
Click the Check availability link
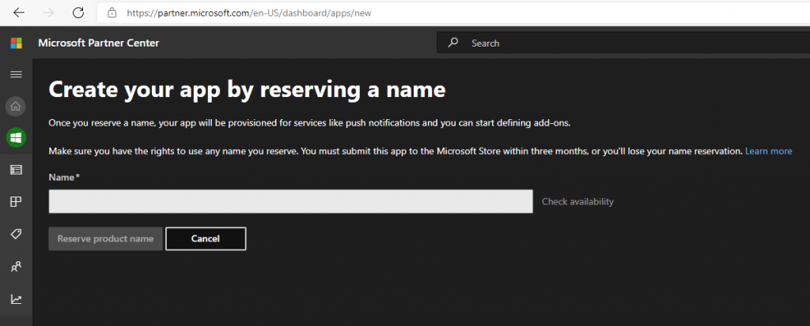(577, 202)
